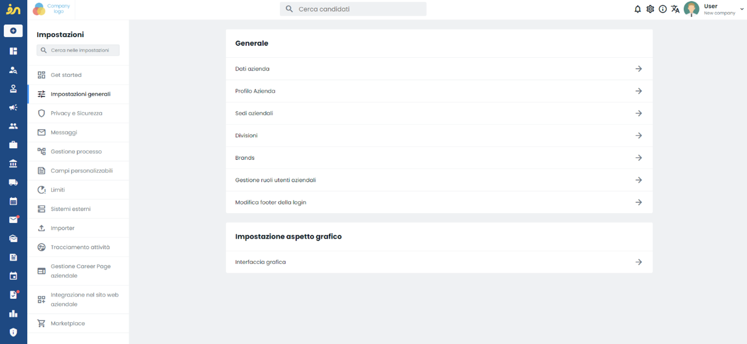Open the bar chart statistics icon in sidebar
This screenshot has height=344, width=747.
click(x=13, y=313)
